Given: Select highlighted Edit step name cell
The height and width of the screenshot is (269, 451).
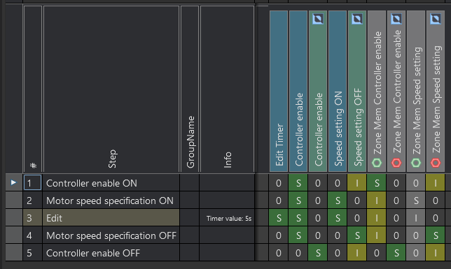Looking at the screenshot, I should point(111,218).
